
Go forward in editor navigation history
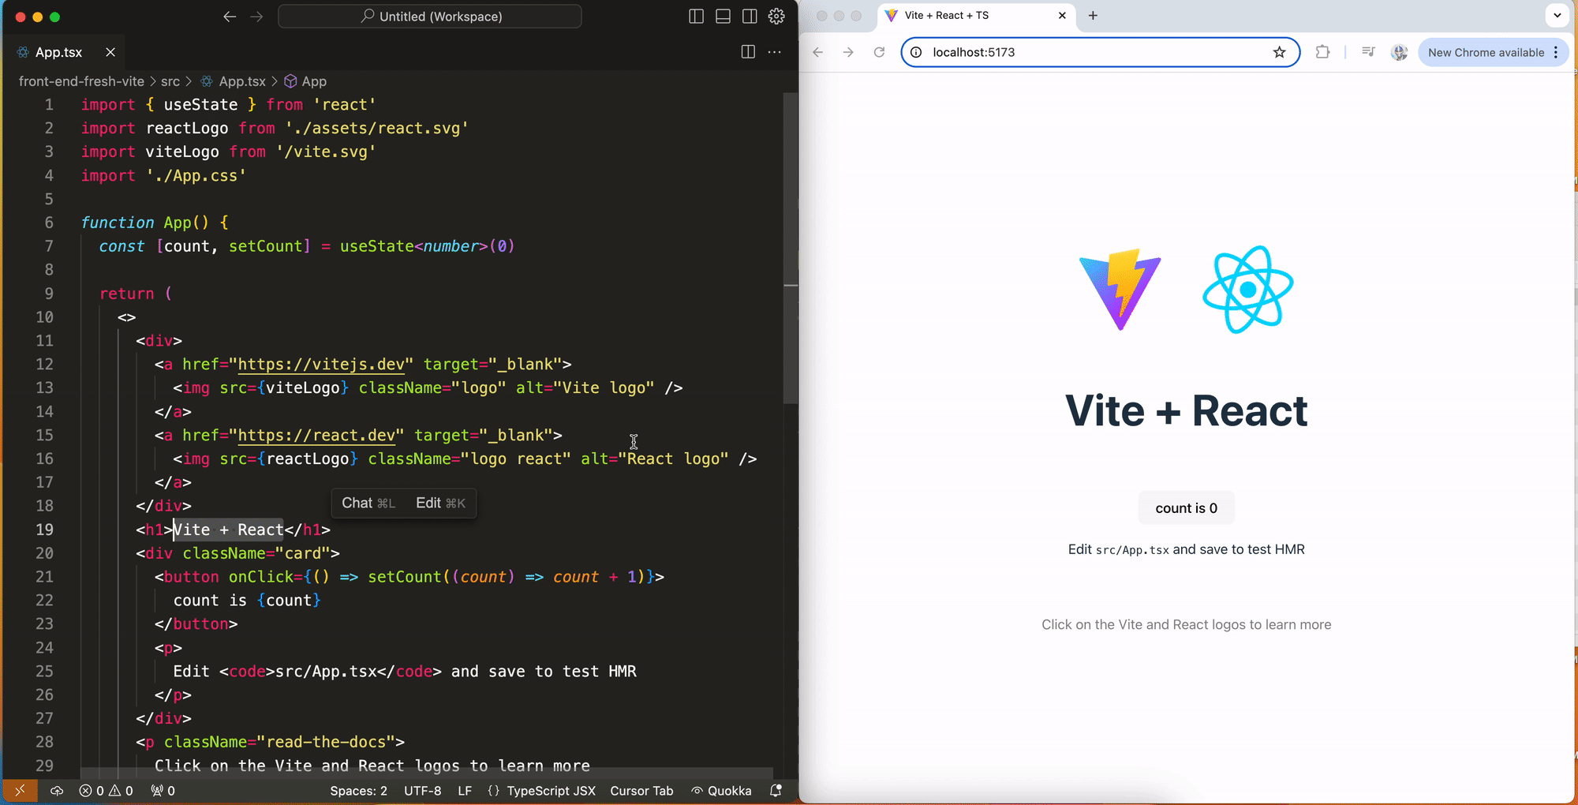[x=256, y=17]
